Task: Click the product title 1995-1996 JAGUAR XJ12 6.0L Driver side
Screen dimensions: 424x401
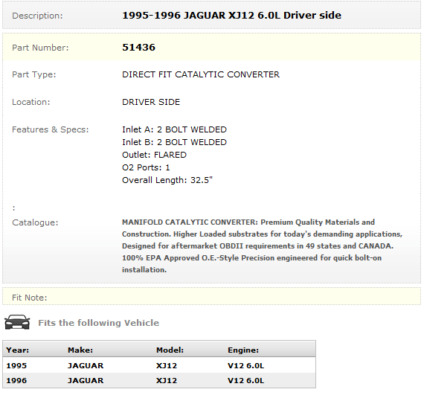Action: pos(232,15)
